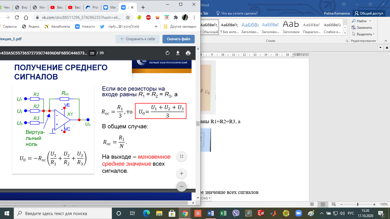Switch Word to print layout view

pyautogui.click(x=323, y=204)
